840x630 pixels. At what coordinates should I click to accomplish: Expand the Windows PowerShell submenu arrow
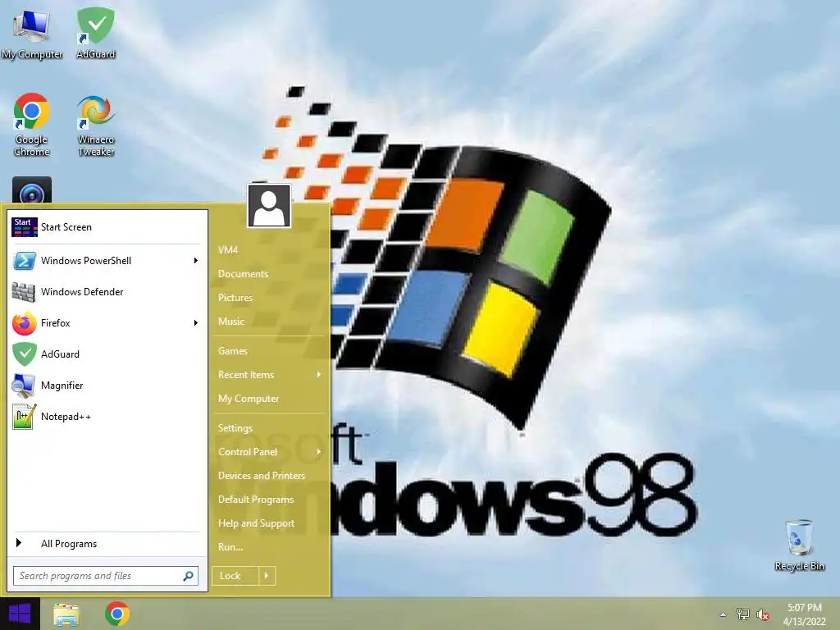195,261
